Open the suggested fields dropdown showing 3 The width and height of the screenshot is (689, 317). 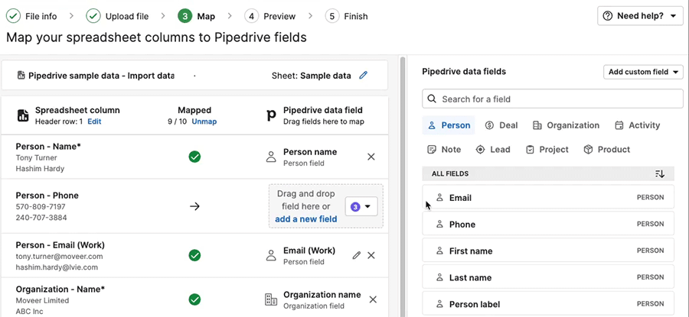[x=361, y=206]
